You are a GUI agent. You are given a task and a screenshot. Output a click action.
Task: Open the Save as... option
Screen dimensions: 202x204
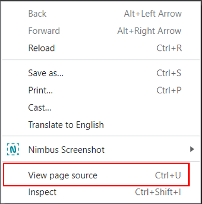(x=46, y=73)
